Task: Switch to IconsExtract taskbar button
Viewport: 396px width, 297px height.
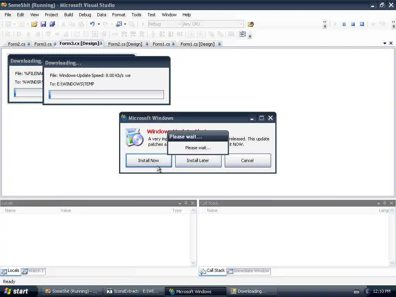Action: tap(133, 292)
